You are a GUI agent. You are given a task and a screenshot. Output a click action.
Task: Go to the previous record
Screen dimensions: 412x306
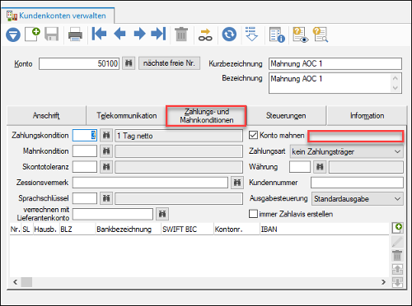coord(119,34)
